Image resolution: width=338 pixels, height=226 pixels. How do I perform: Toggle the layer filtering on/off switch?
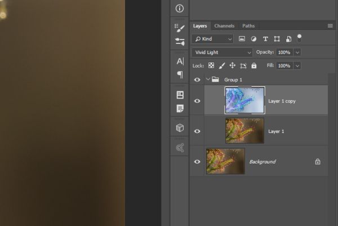300,38
